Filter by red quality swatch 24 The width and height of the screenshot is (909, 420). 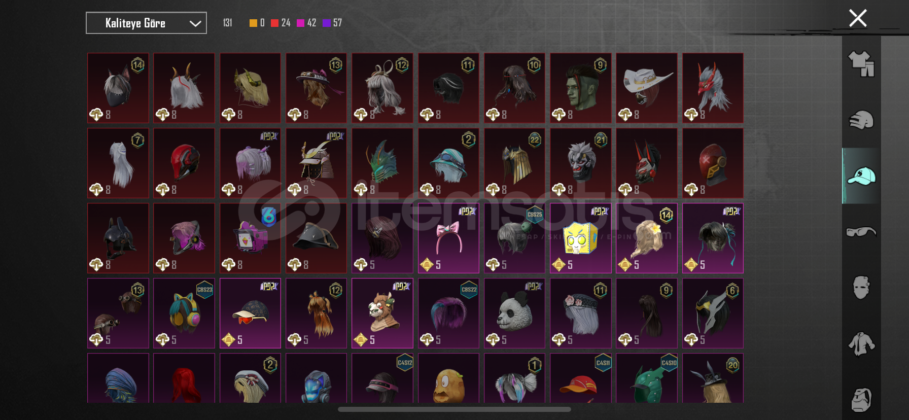click(x=281, y=23)
